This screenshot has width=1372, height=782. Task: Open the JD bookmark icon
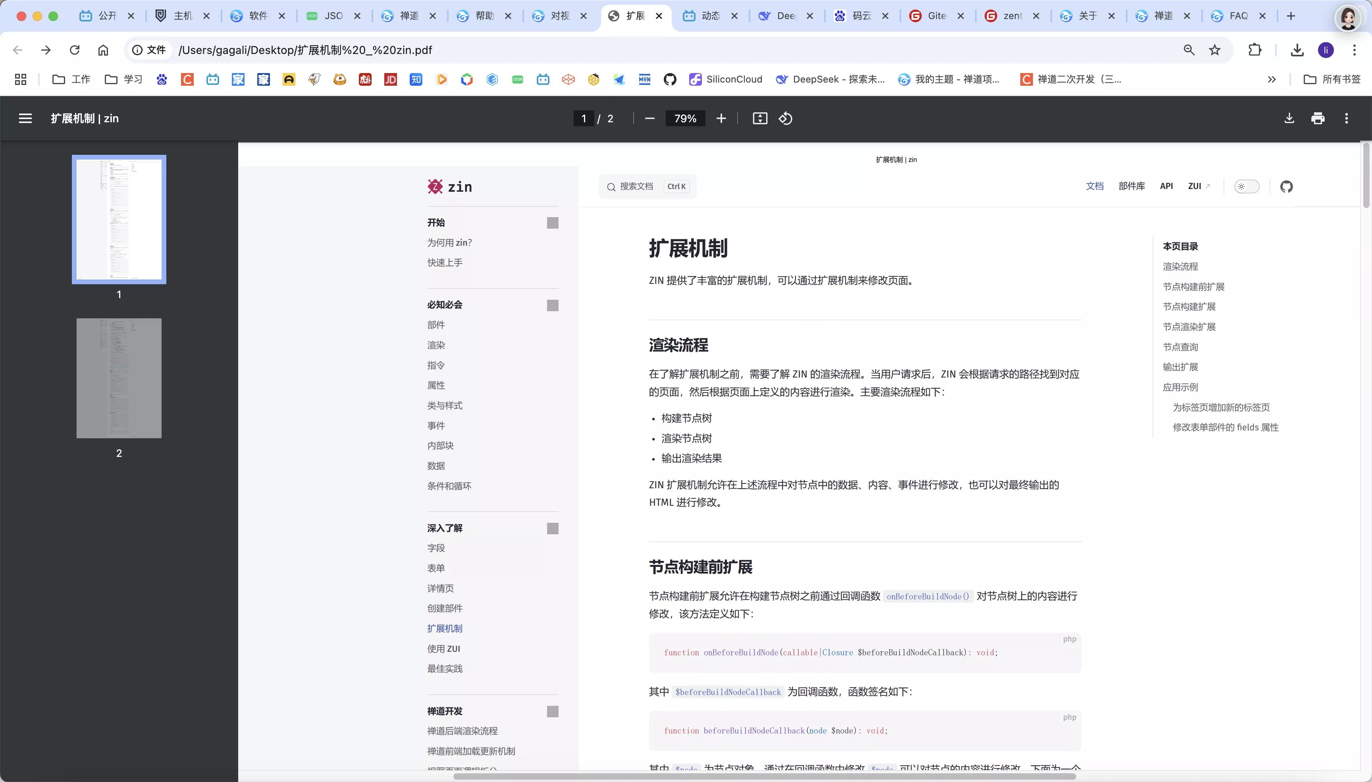(x=390, y=79)
